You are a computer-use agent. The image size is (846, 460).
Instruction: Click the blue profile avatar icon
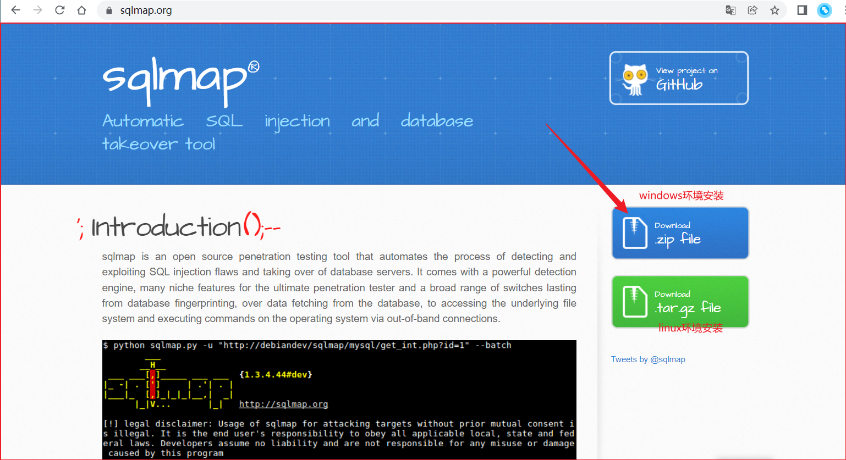(x=824, y=10)
